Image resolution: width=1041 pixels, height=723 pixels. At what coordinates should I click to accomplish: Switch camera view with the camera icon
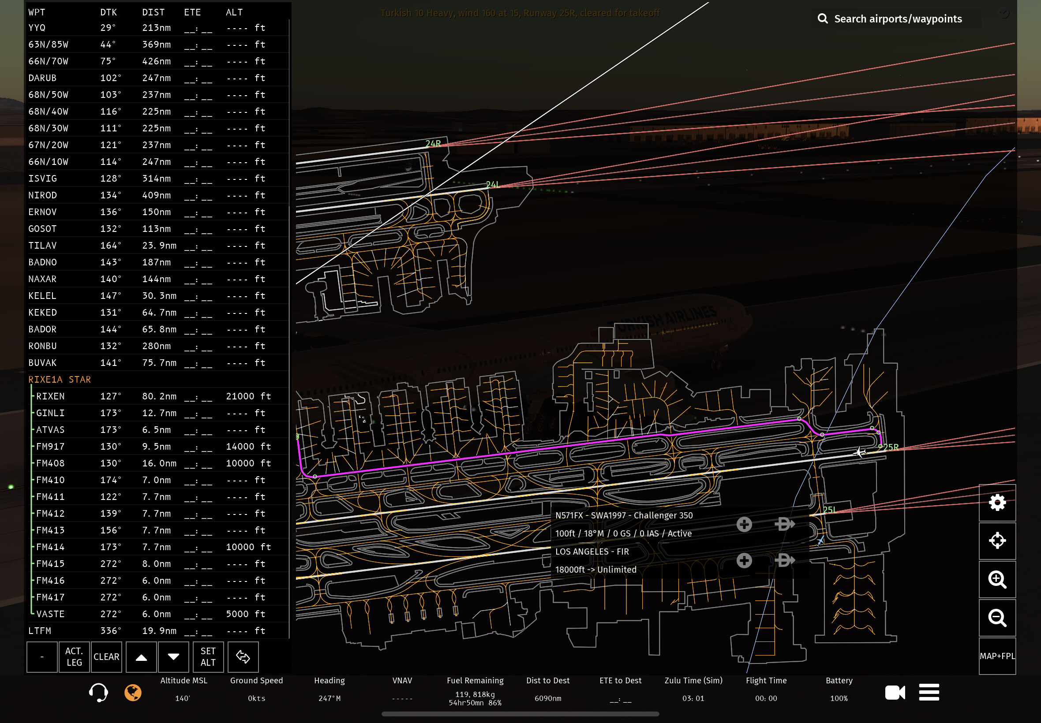pyautogui.click(x=895, y=693)
